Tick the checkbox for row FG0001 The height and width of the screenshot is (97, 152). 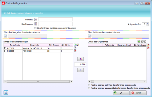(5, 51)
